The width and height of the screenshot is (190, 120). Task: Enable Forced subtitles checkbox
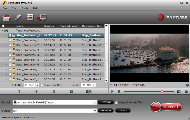click(x=41, y=85)
